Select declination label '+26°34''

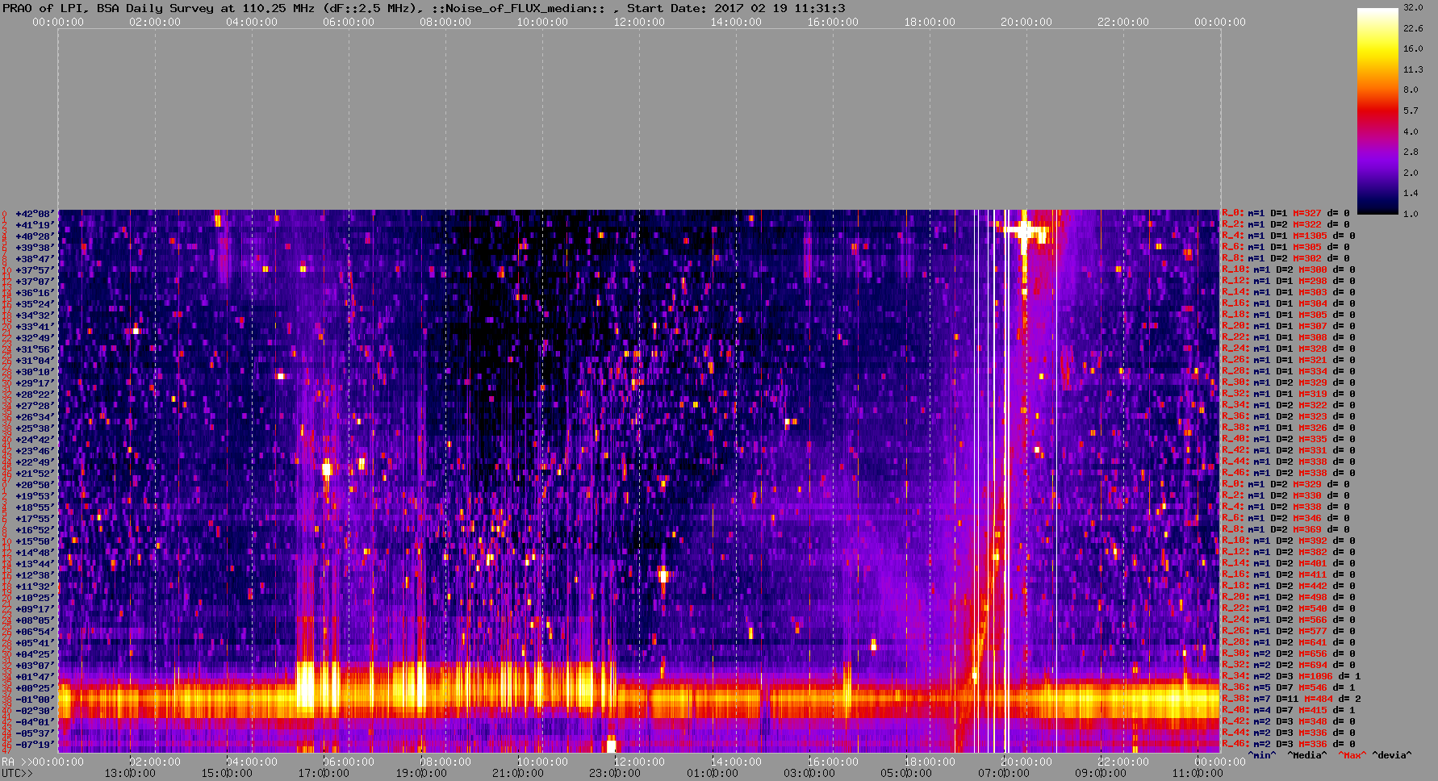(x=35, y=417)
